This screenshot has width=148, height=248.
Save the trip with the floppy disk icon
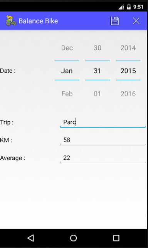[114, 21]
